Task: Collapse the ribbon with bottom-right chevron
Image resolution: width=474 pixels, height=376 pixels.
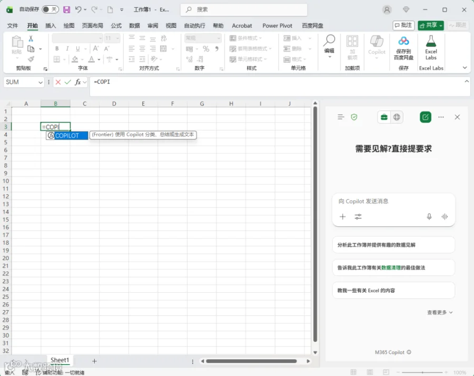Action: pyautogui.click(x=465, y=68)
